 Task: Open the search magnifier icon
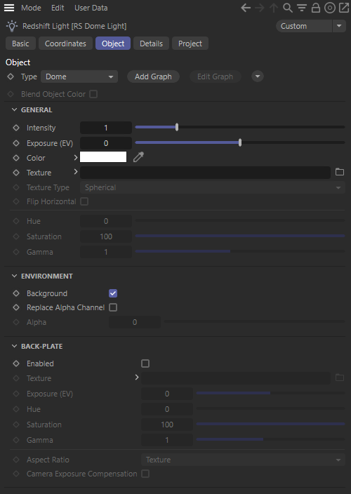288,8
